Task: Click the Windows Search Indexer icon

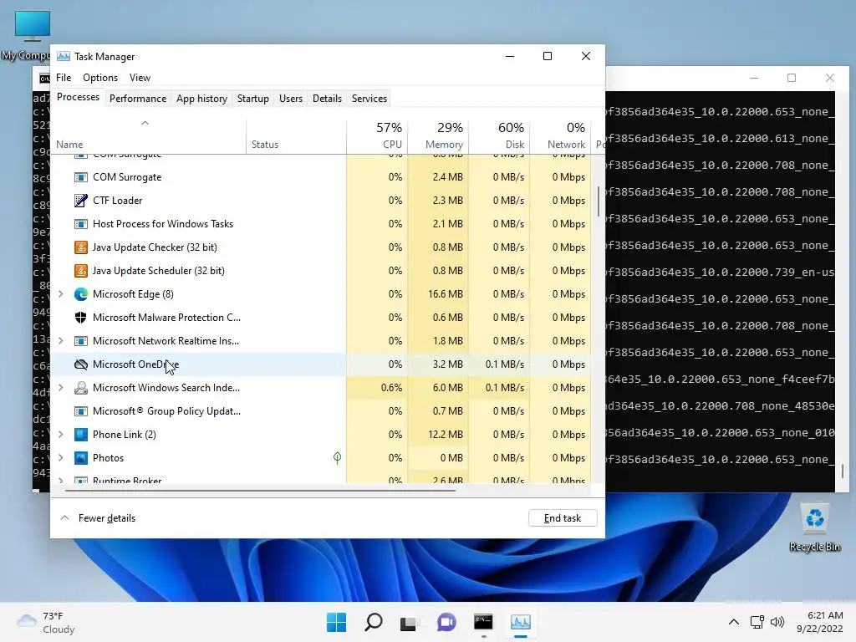Action: 81,388
